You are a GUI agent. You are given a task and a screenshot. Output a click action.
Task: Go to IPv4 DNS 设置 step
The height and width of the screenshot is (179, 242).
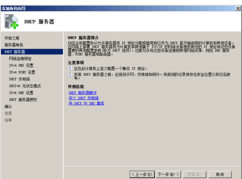[21, 65]
